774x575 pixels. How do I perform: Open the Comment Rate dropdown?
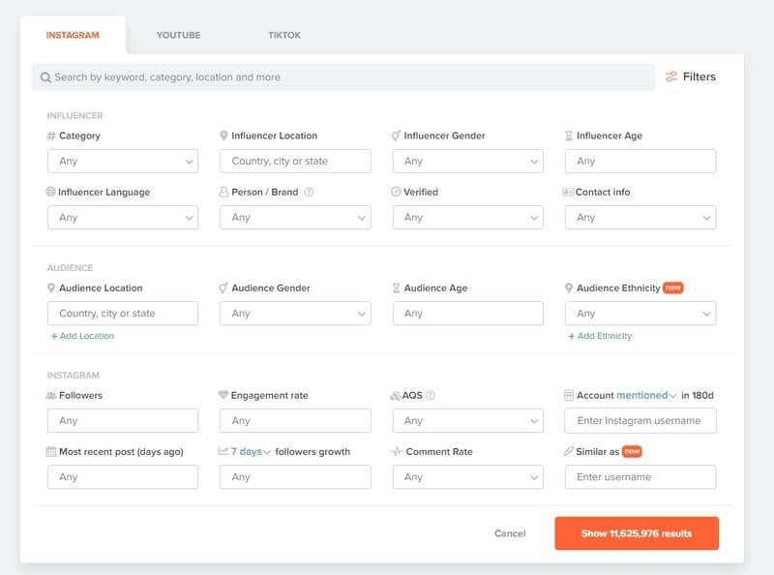[x=468, y=477]
